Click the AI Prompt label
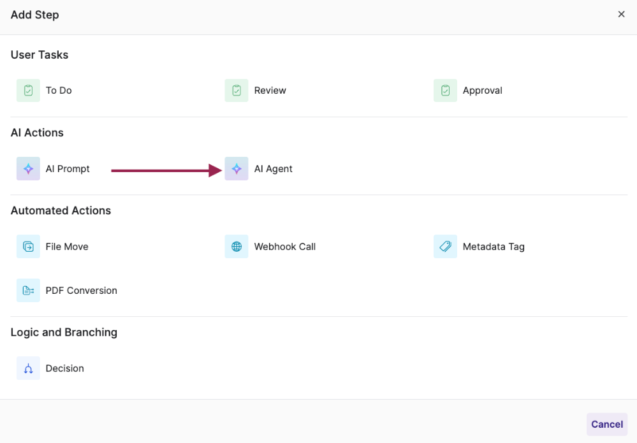The height and width of the screenshot is (443, 637). pyautogui.click(x=68, y=168)
